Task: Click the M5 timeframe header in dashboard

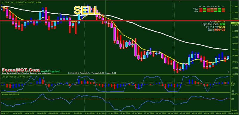Action: pyautogui.click(x=204, y=7)
